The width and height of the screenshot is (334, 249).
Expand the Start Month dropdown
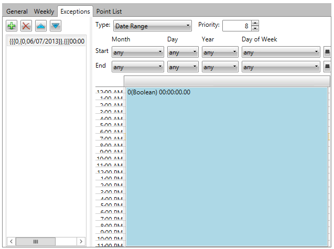[x=137, y=52]
